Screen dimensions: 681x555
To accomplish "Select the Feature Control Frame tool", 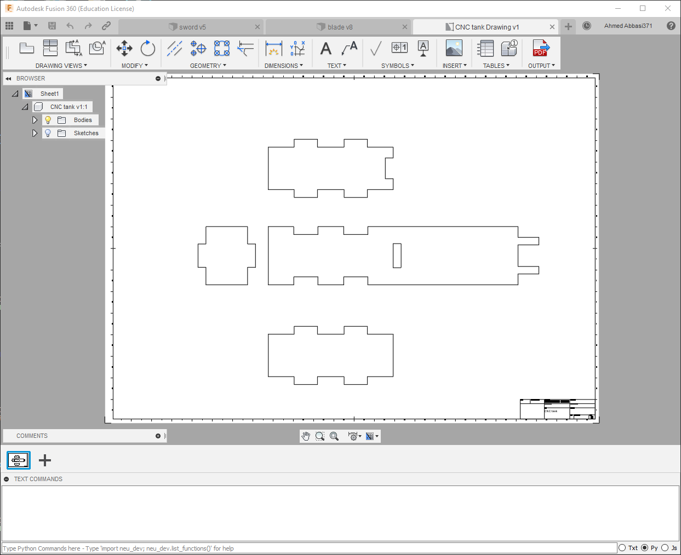I will [399, 48].
